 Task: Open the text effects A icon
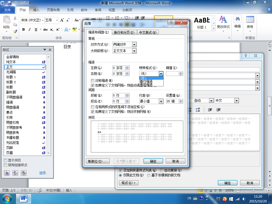tap(66, 29)
